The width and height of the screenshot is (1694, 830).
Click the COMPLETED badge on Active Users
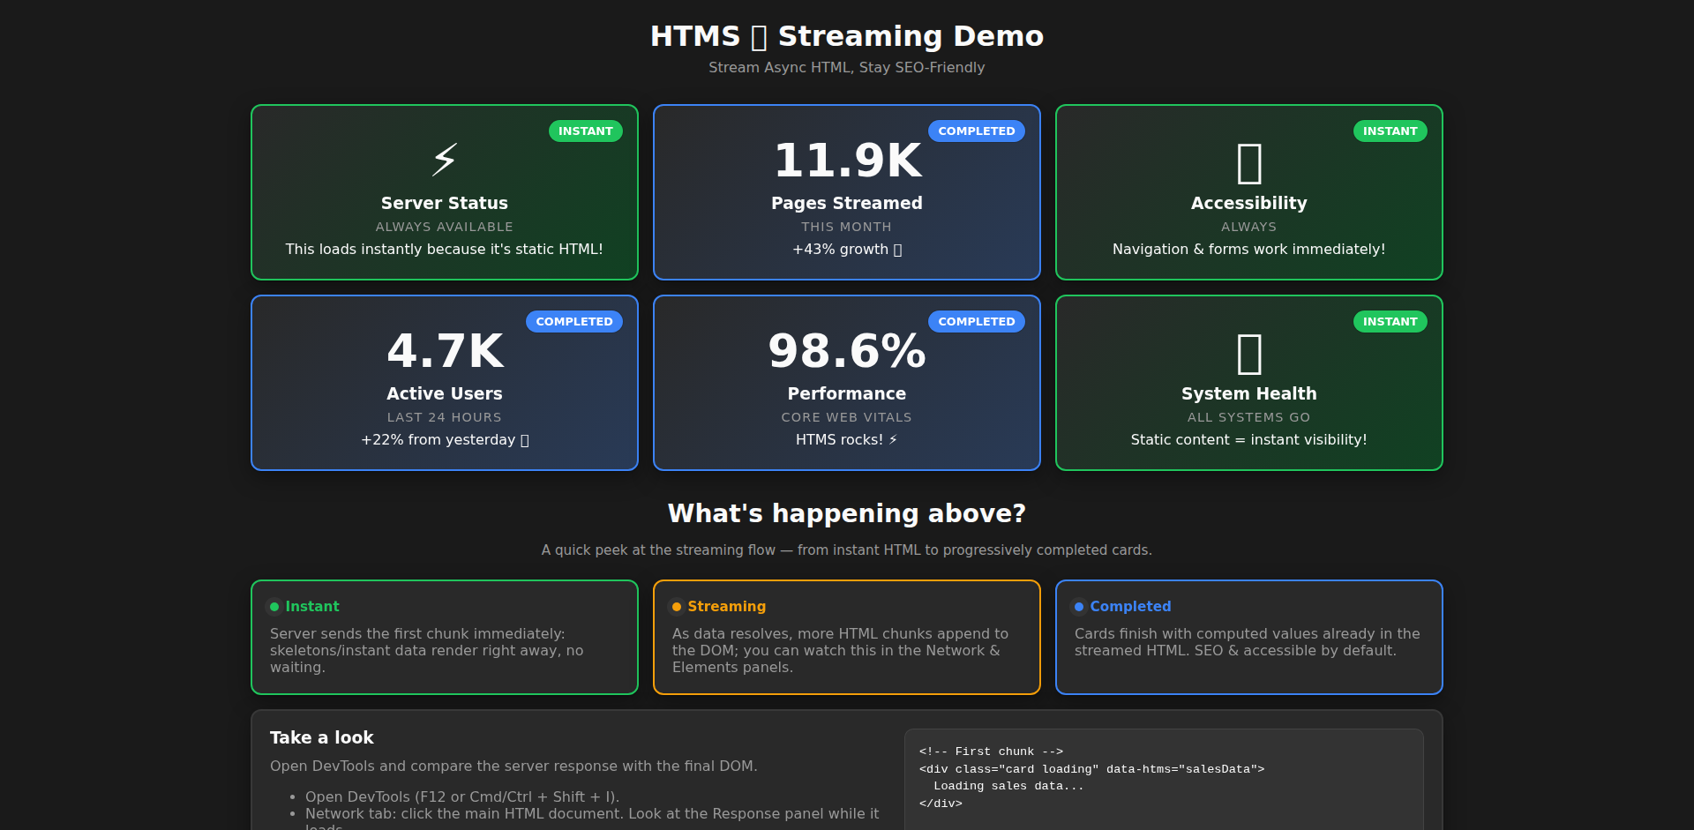click(574, 321)
